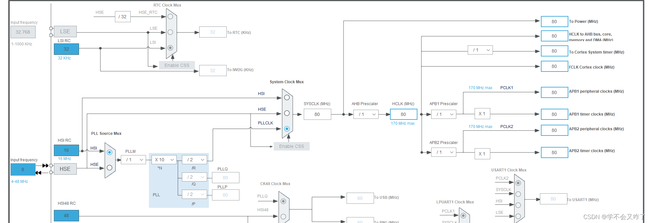Viewport: 650px width, 223px height.
Task: Click the APB1 peripheral clocks value box
Action: 555,92
